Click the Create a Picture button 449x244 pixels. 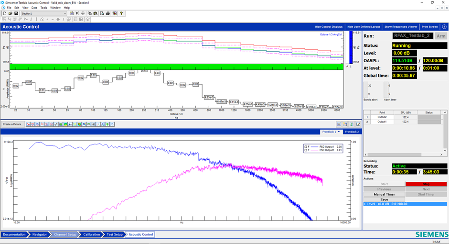13,124
